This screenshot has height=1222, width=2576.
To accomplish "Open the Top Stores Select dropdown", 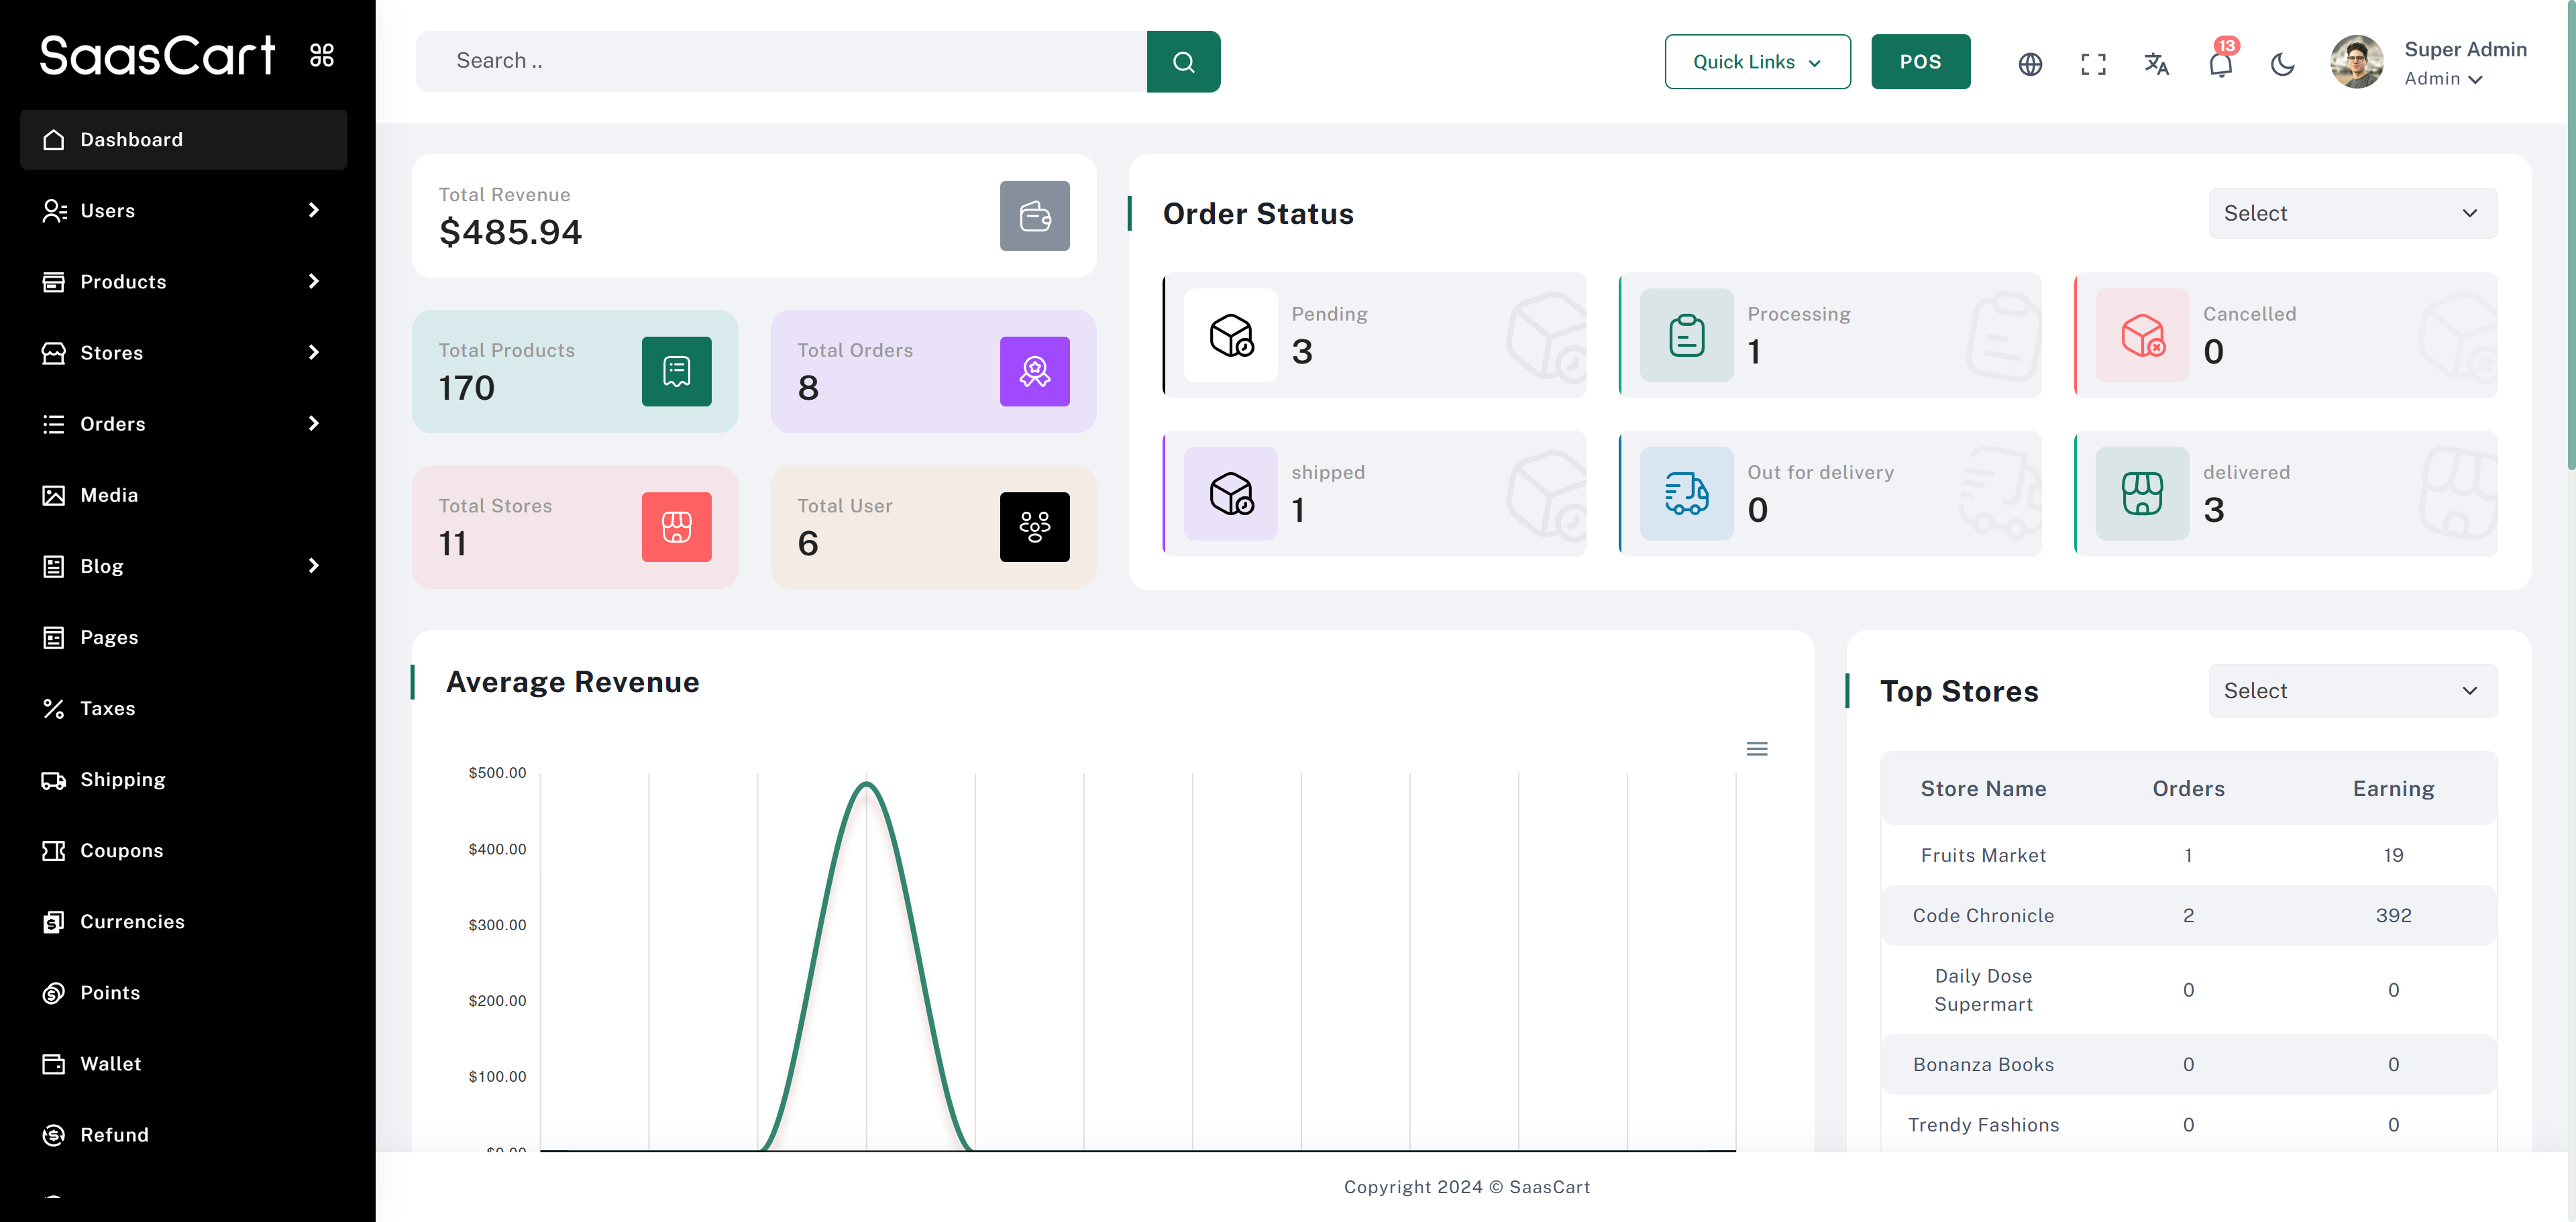I will click(x=2352, y=691).
